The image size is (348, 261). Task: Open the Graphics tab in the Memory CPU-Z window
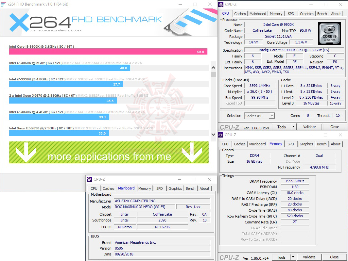pos(306,144)
